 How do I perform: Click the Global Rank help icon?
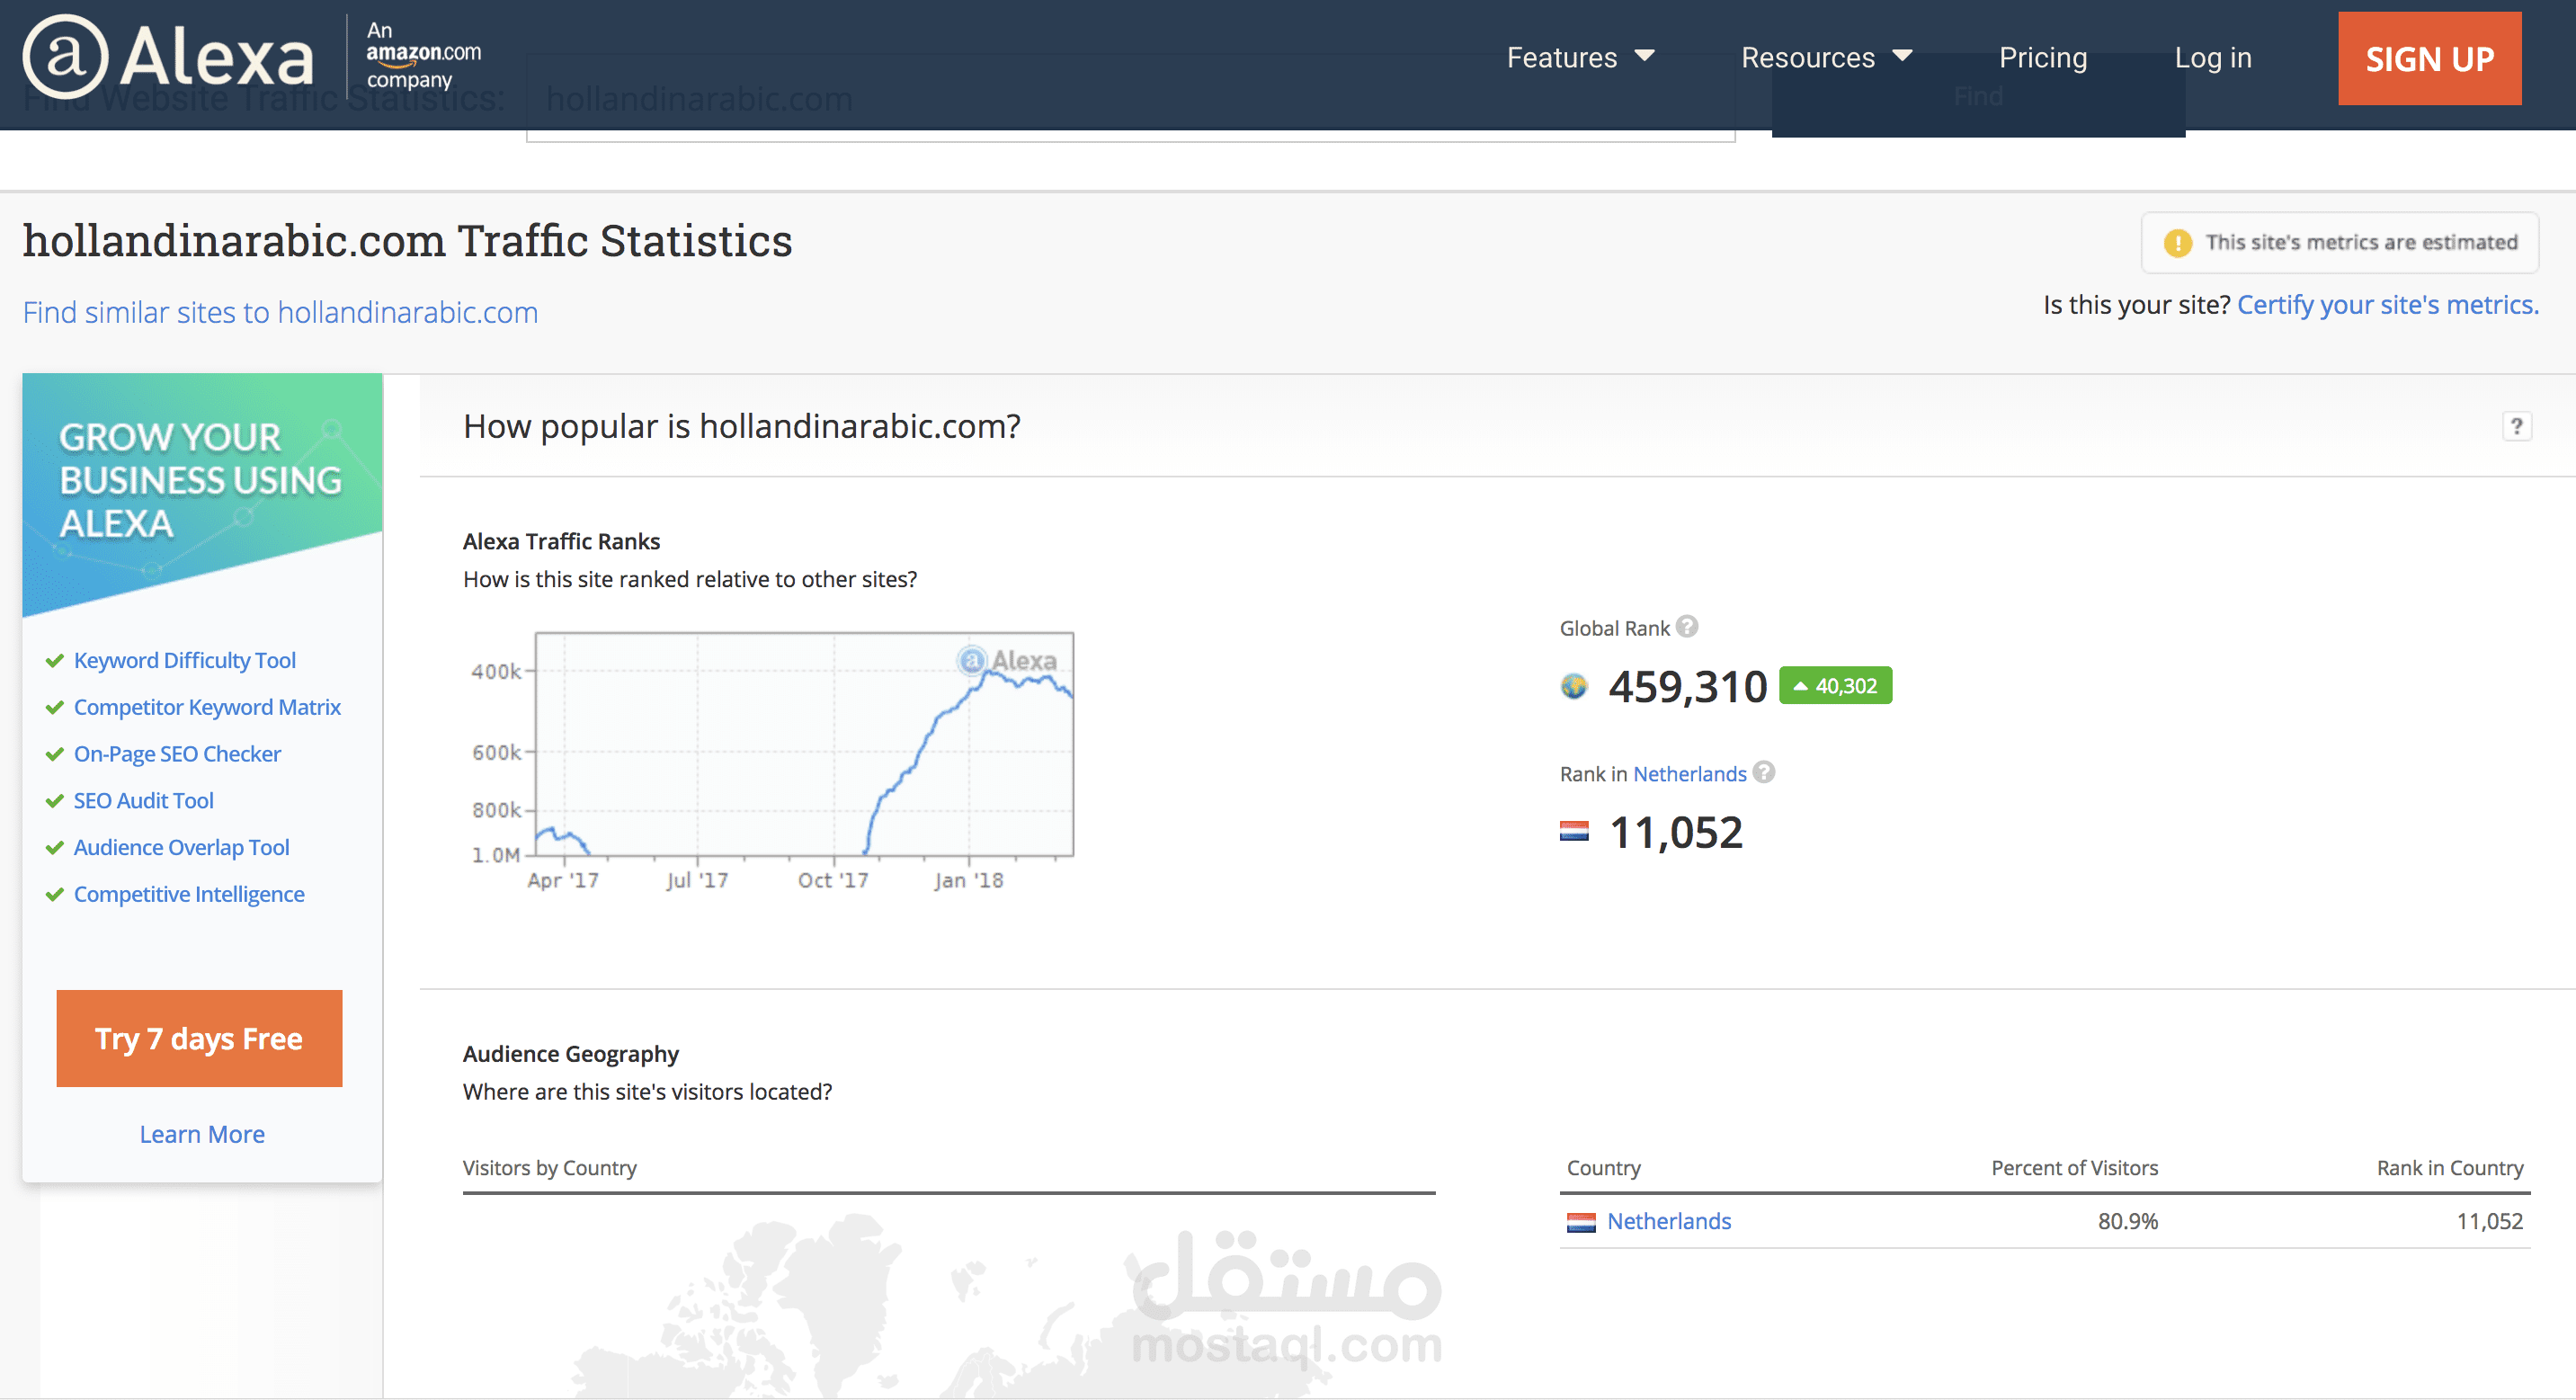[x=1687, y=626]
